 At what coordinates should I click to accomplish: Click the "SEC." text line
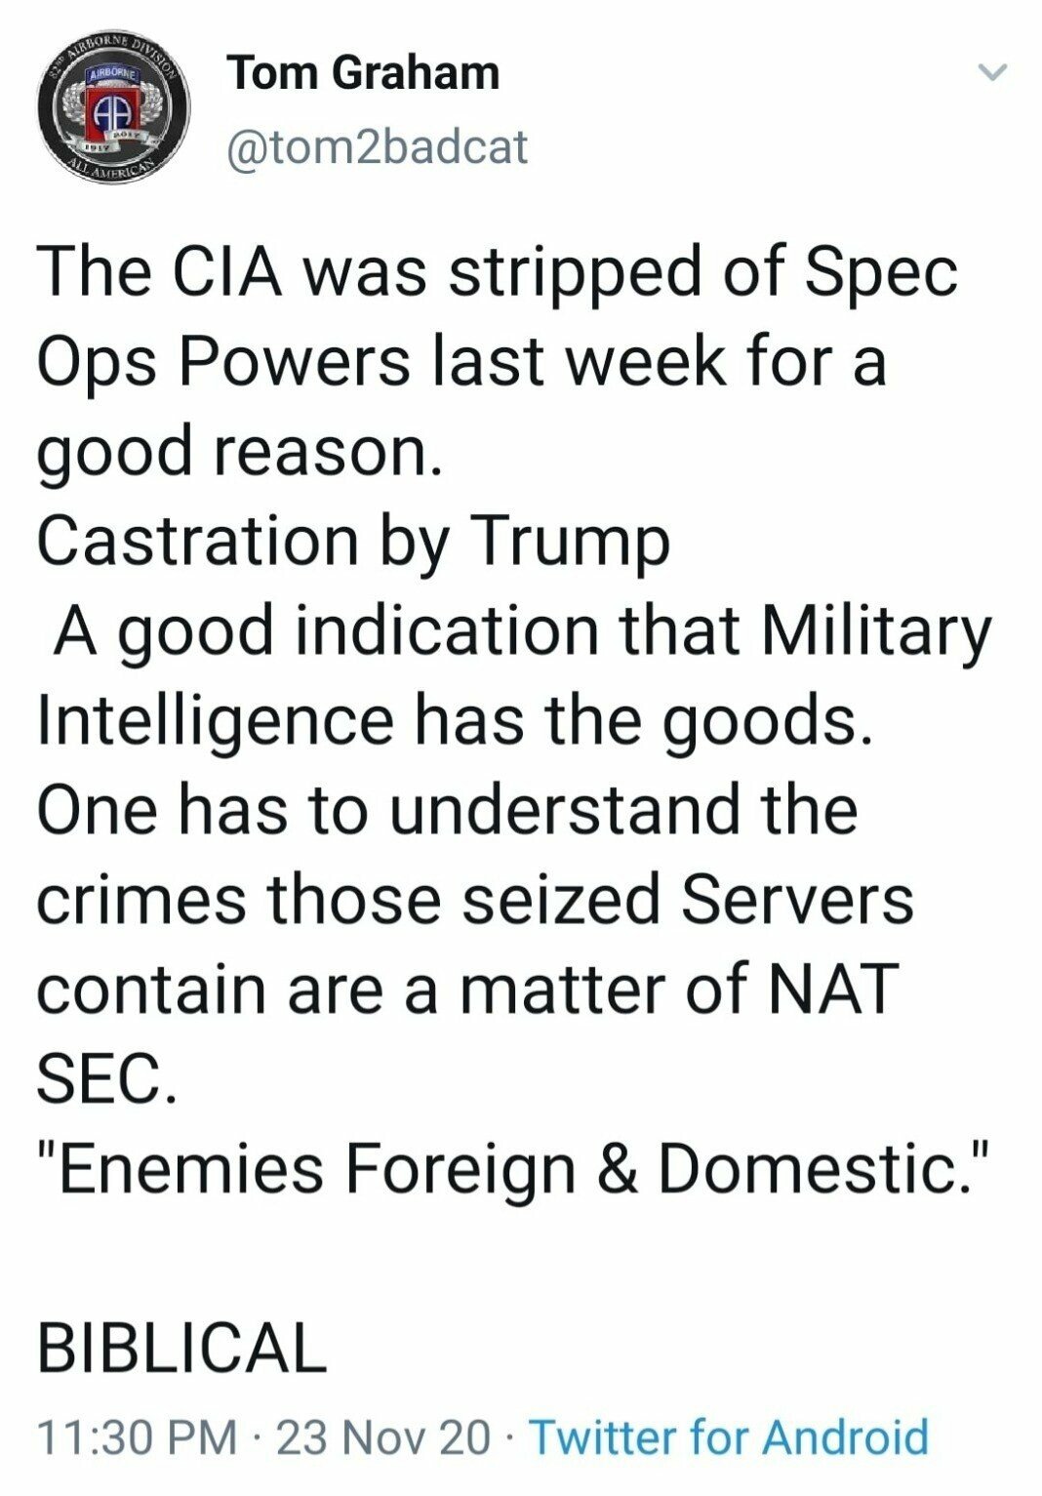click(x=107, y=1078)
